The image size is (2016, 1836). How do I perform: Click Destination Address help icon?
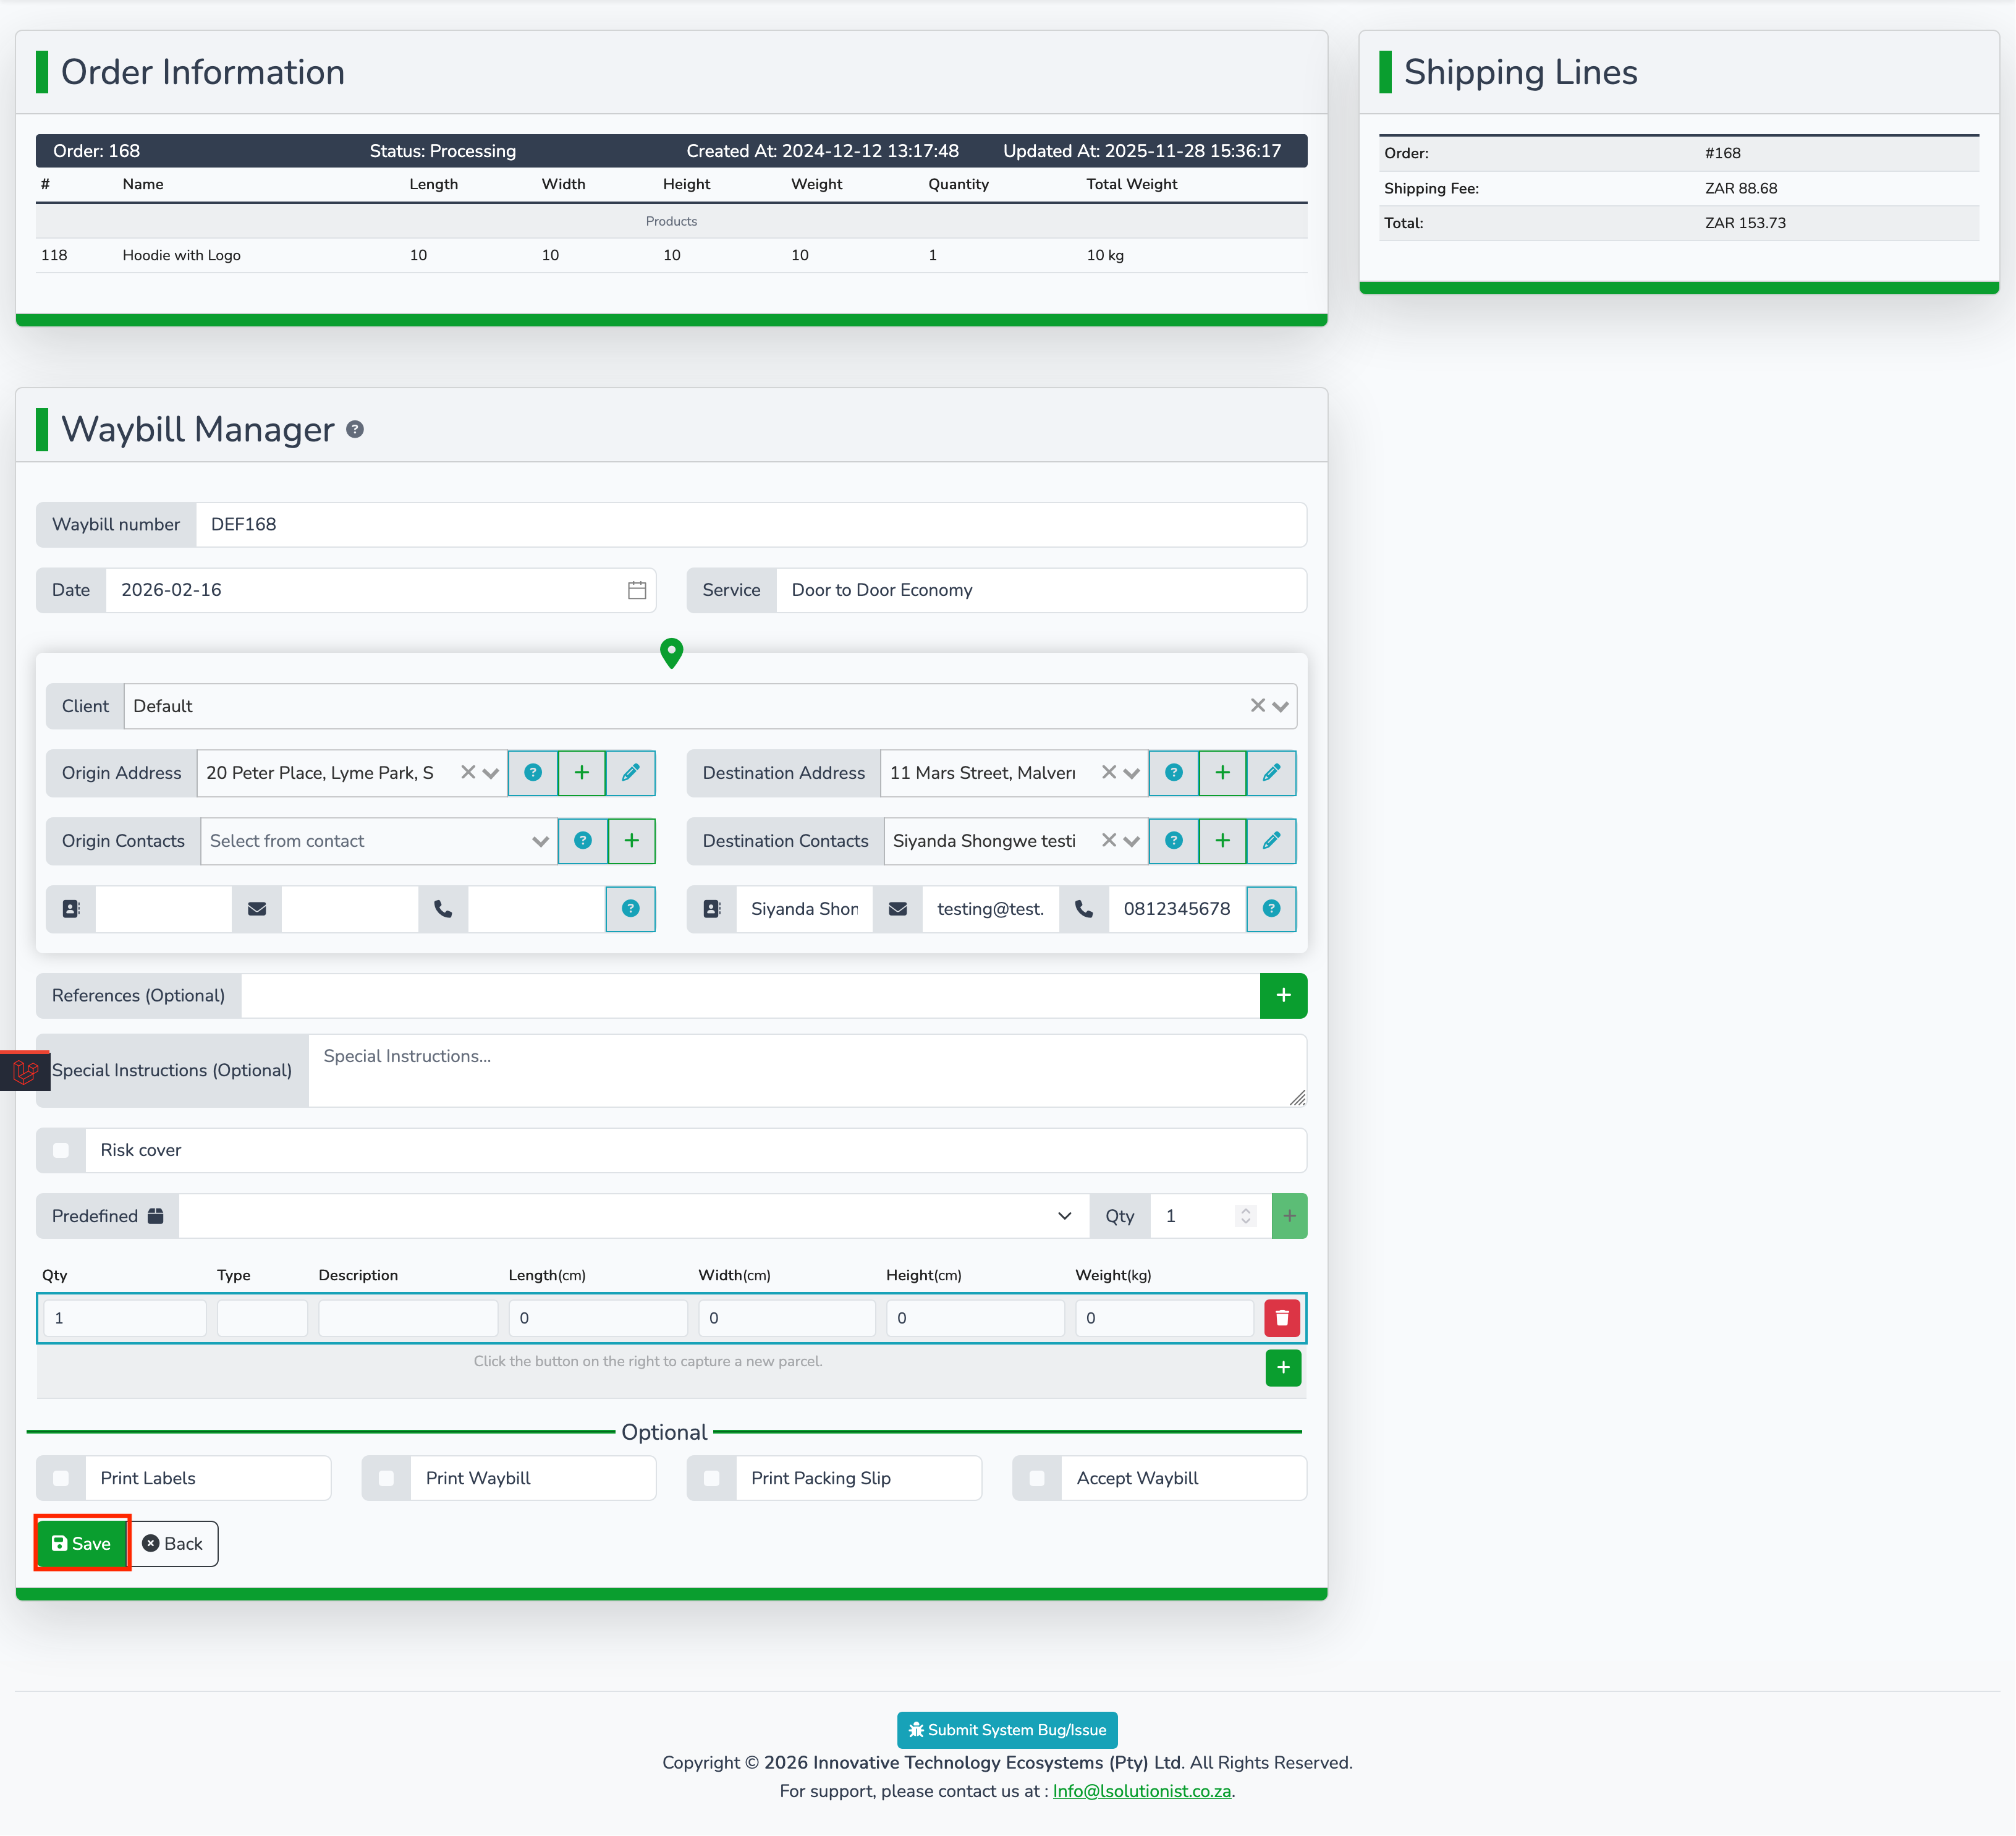(1174, 773)
